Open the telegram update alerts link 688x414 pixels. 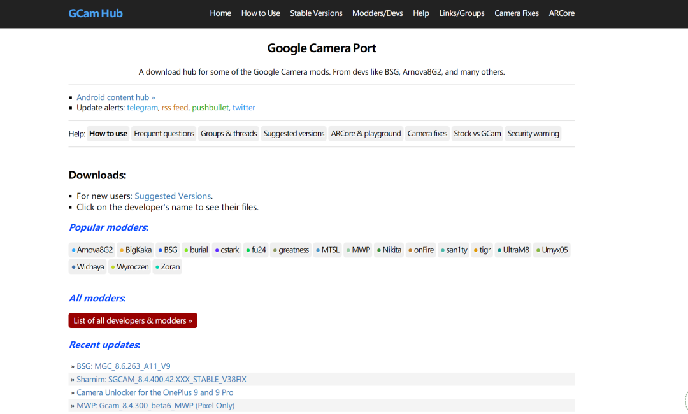tap(142, 108)
